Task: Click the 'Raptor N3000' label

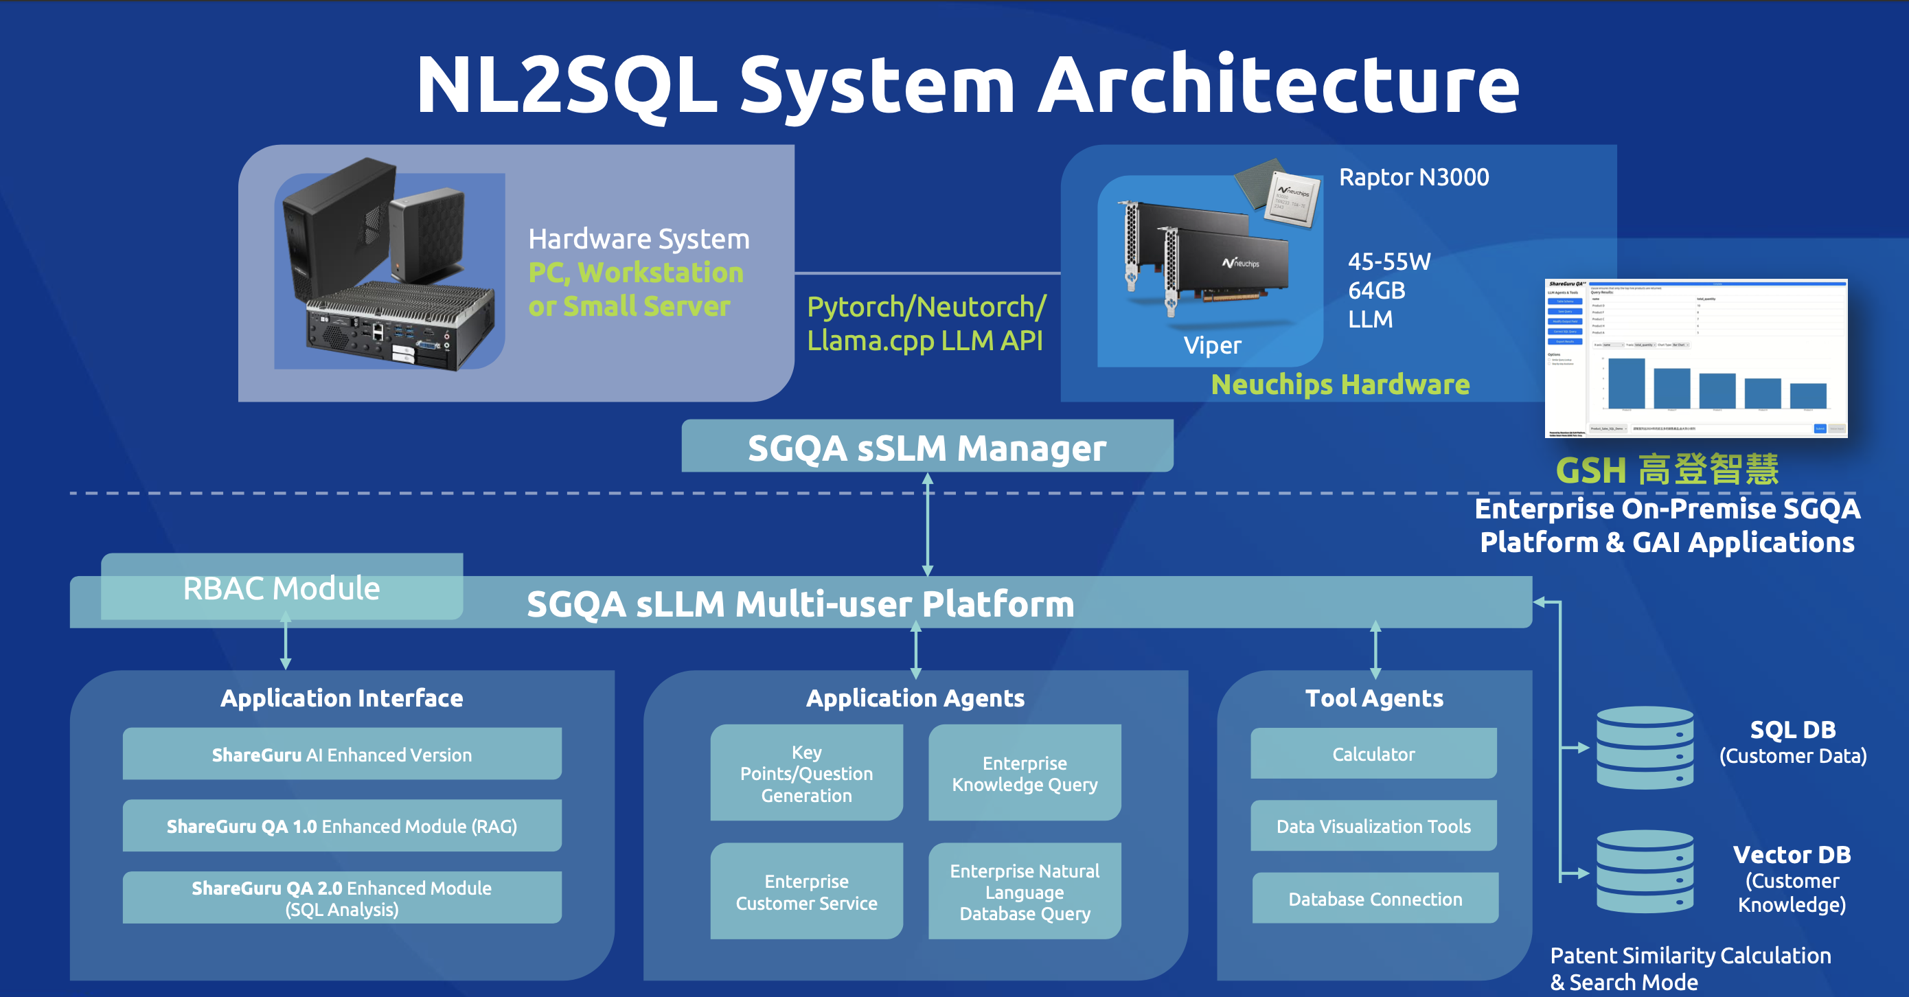Action: tap(1414, 177)
